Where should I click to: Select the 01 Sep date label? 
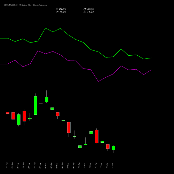(46, 166)
